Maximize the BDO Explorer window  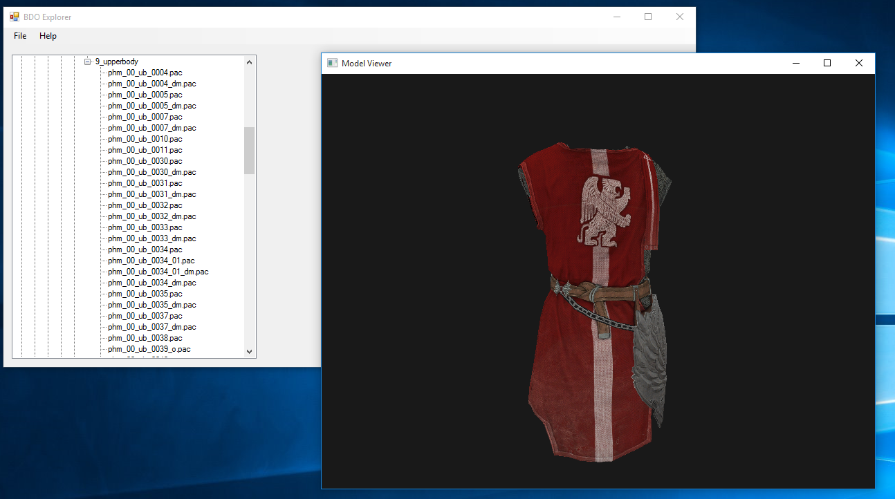click(x=648, y=17)
